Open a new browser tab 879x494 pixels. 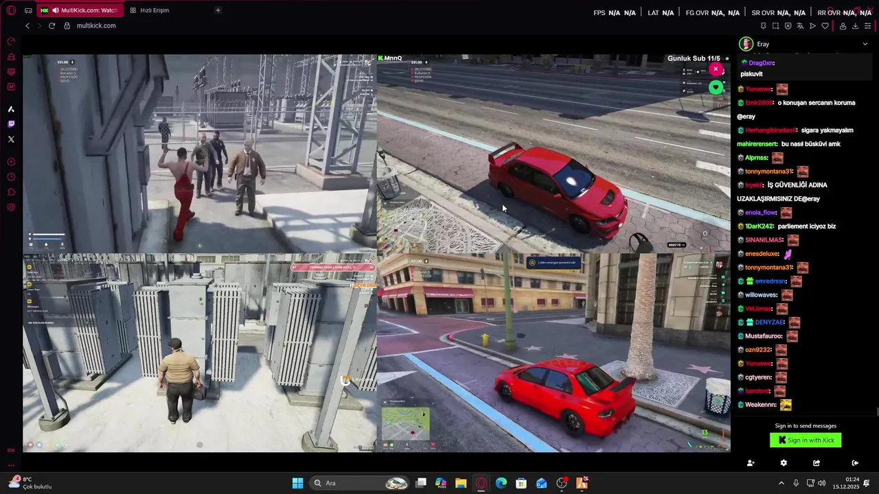pos(218,10)
